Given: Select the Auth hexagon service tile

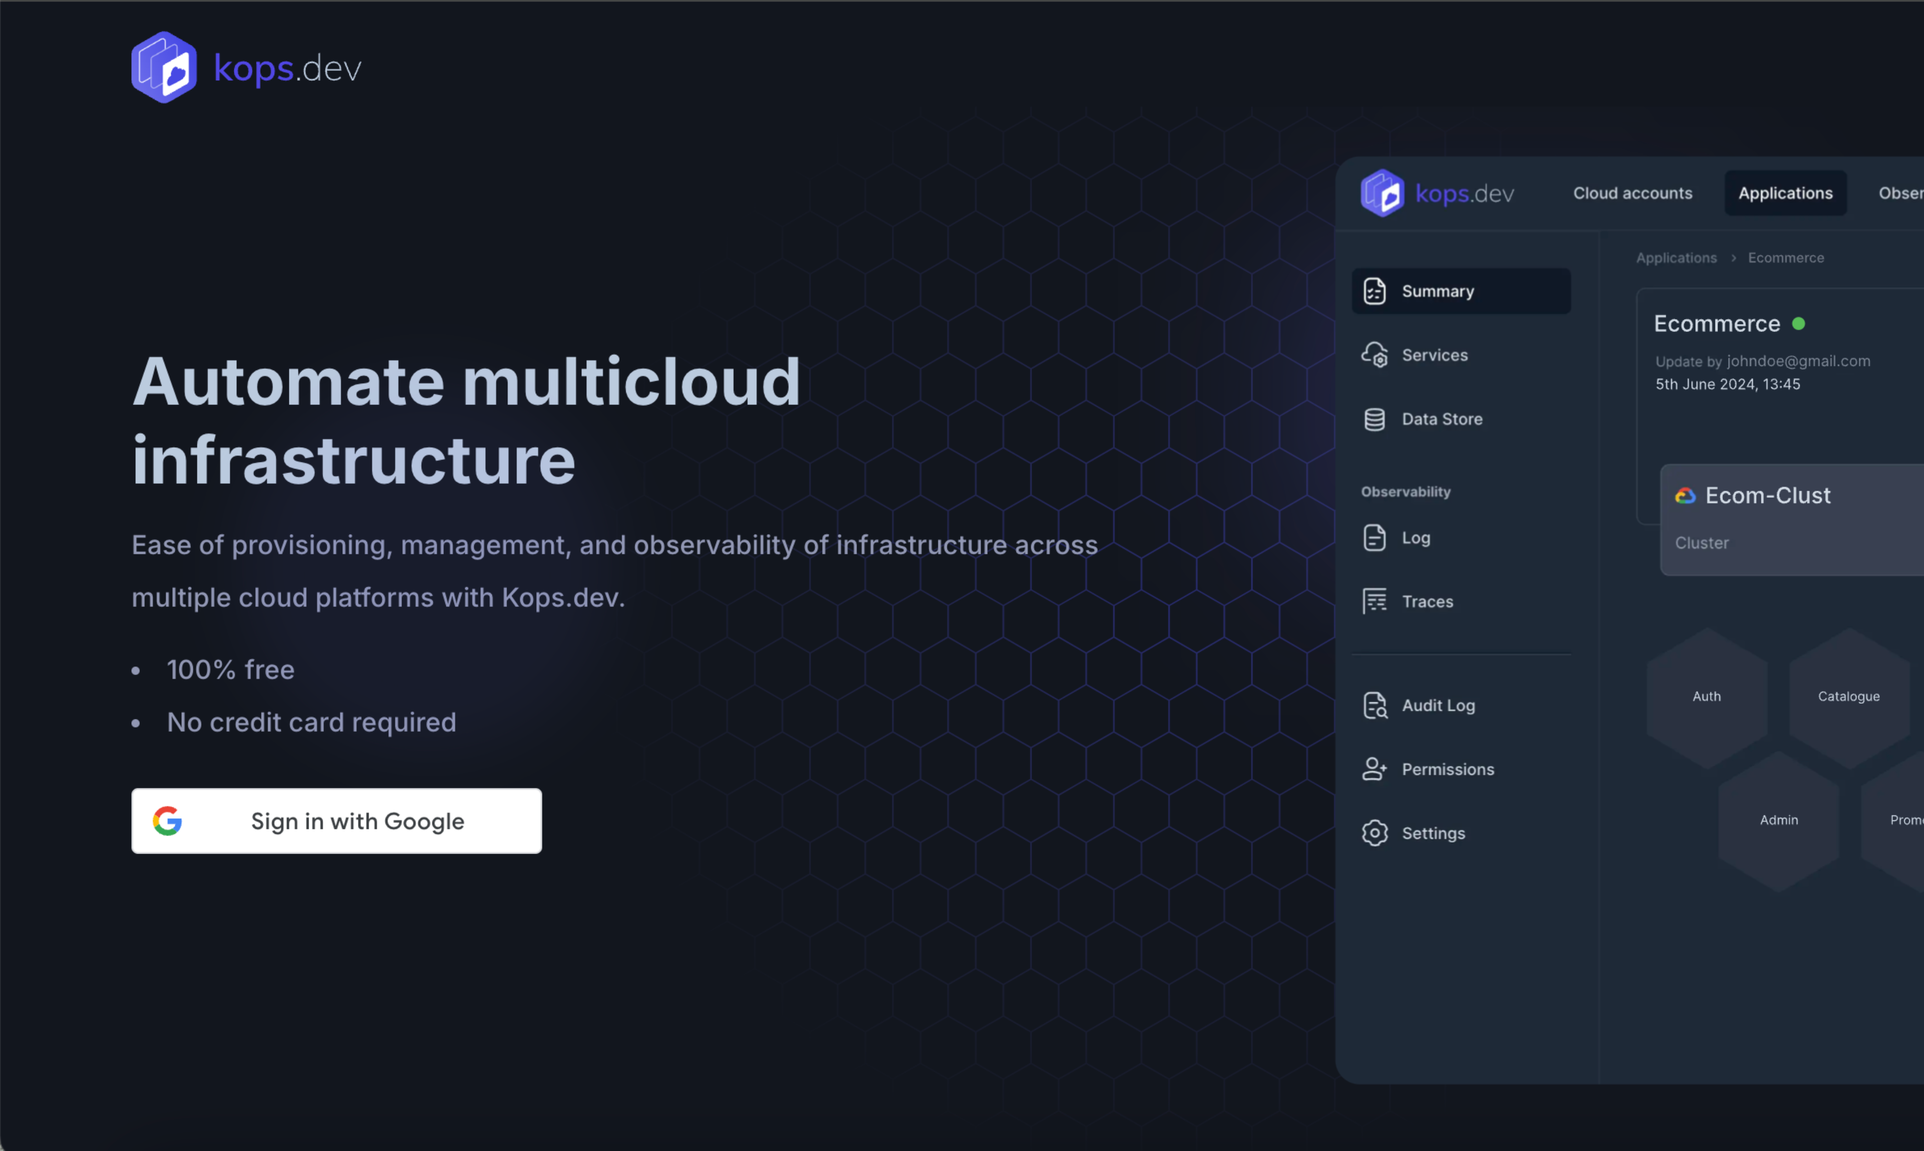Looking at the screenshot, I should coord(1706,697).
